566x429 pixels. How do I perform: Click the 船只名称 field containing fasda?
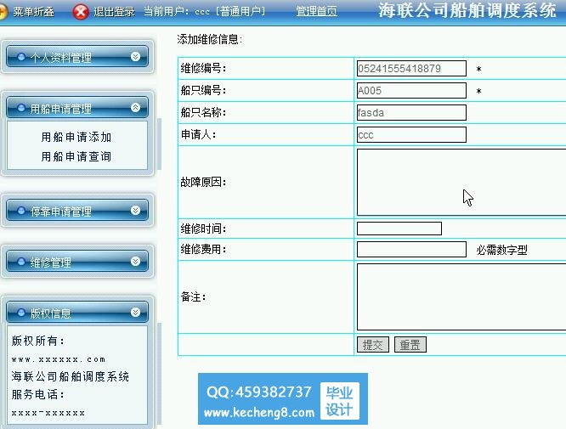(411, 113)
